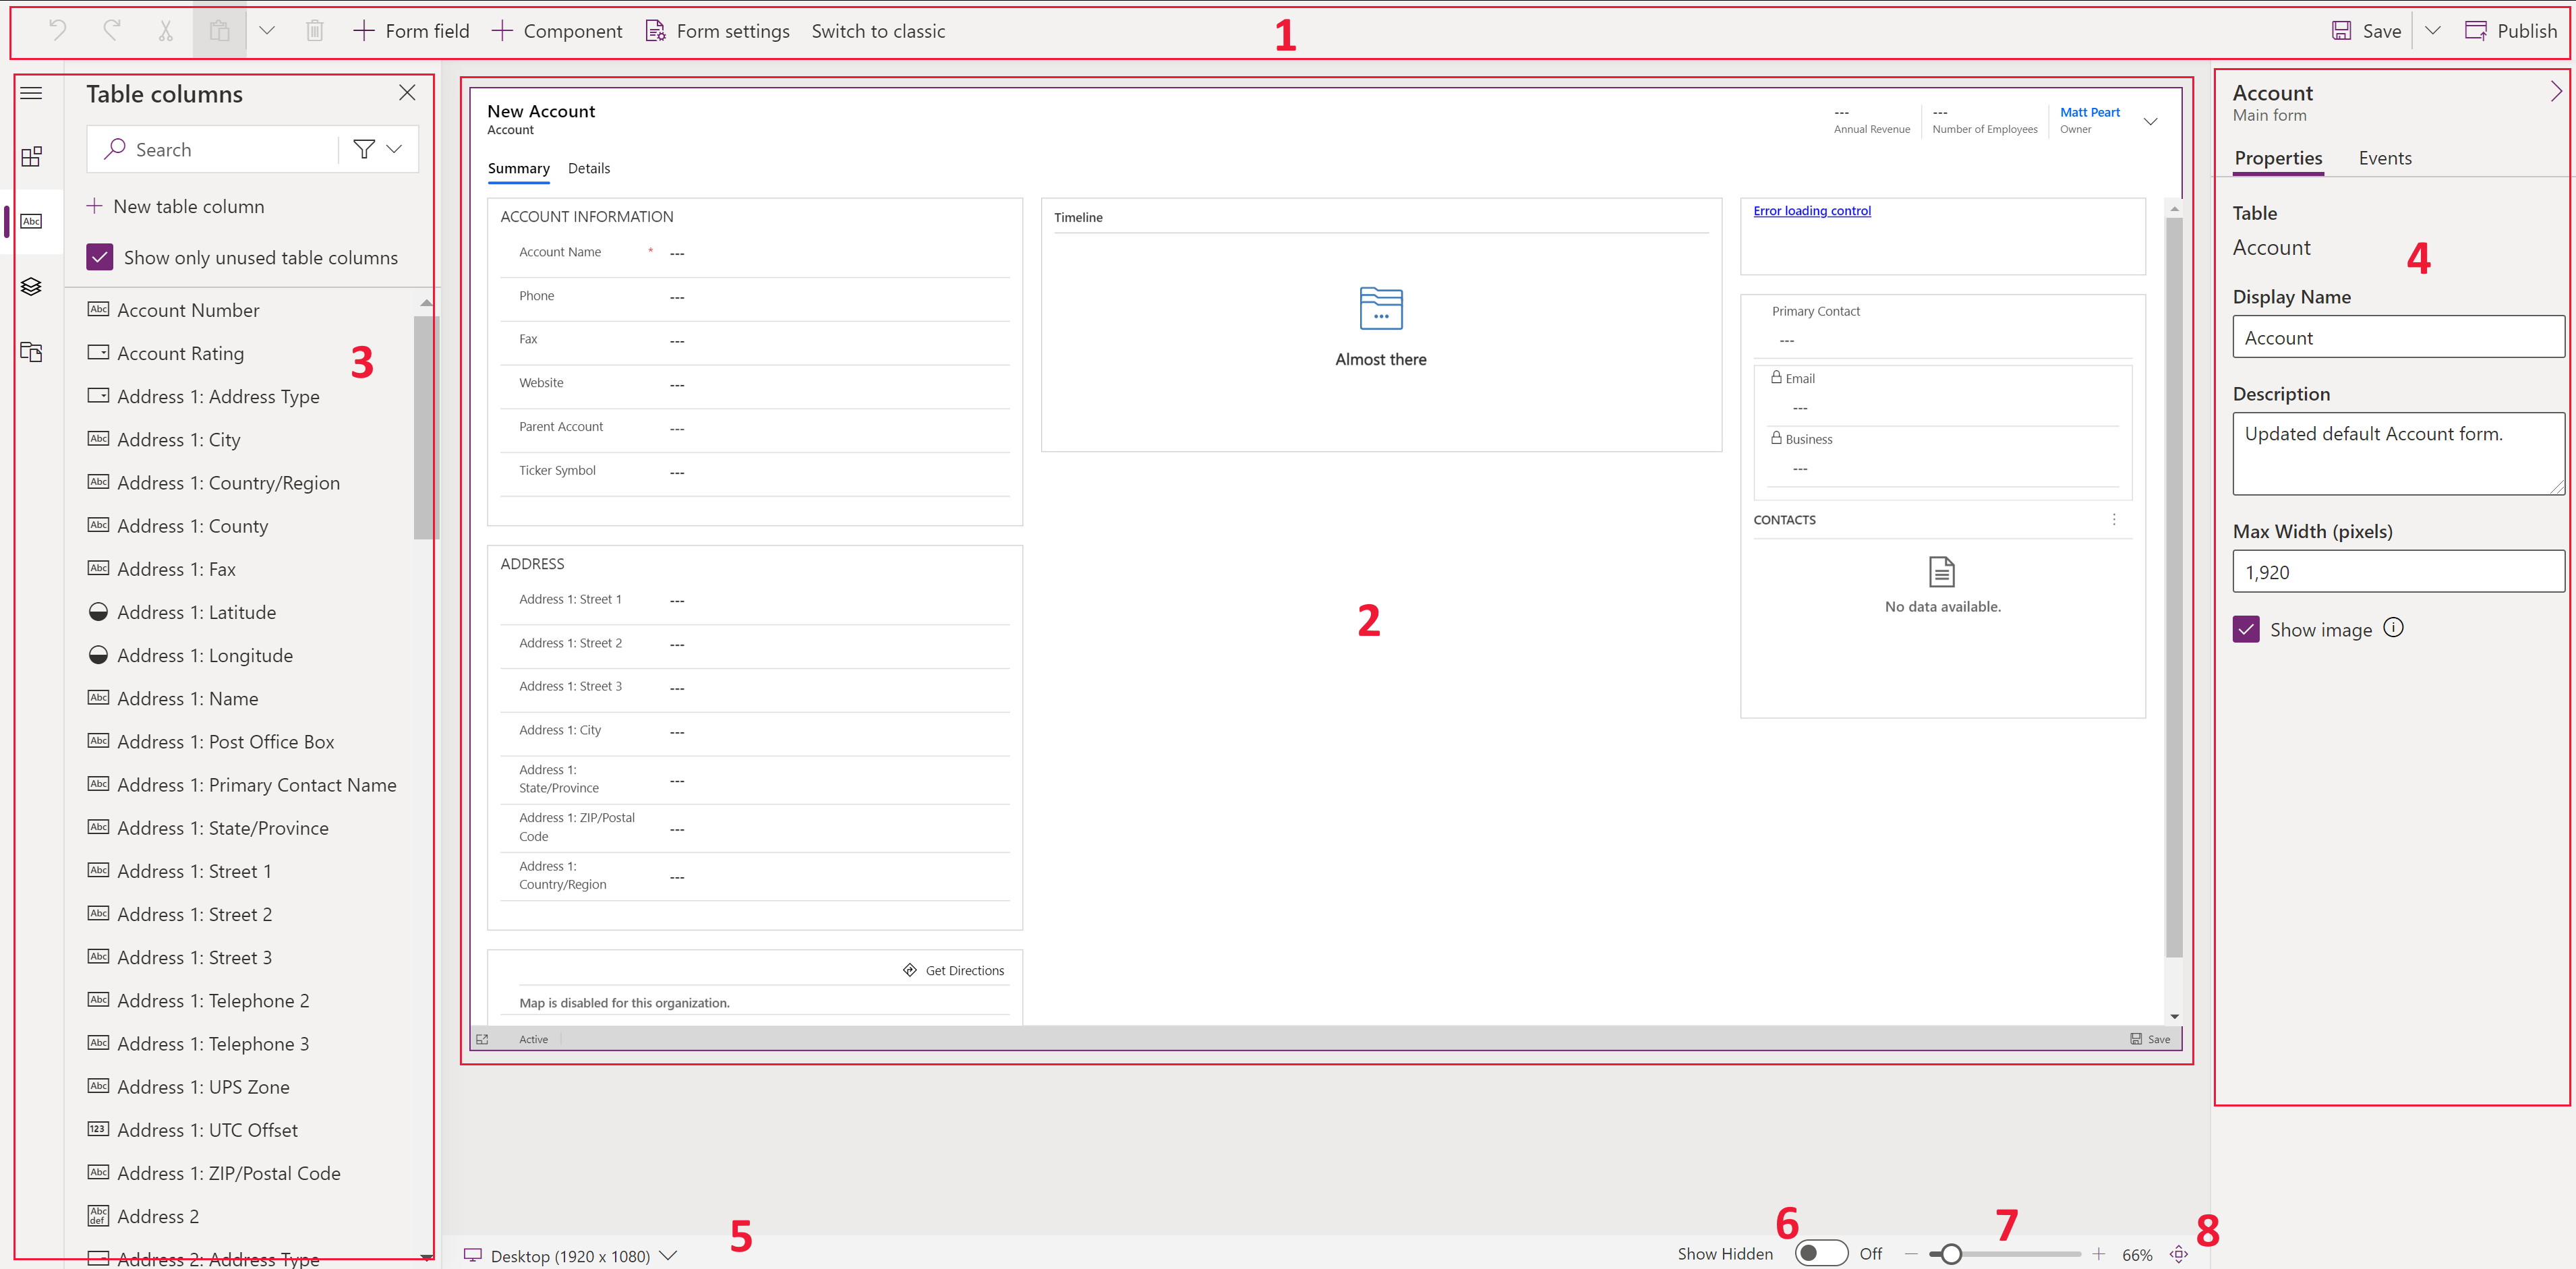Click the Component icon in toolbar

click(557, 31)
